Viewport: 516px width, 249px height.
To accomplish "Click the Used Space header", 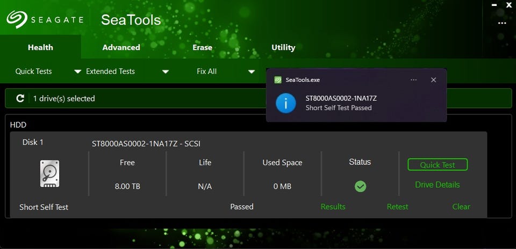I will (x=282, y=163).
